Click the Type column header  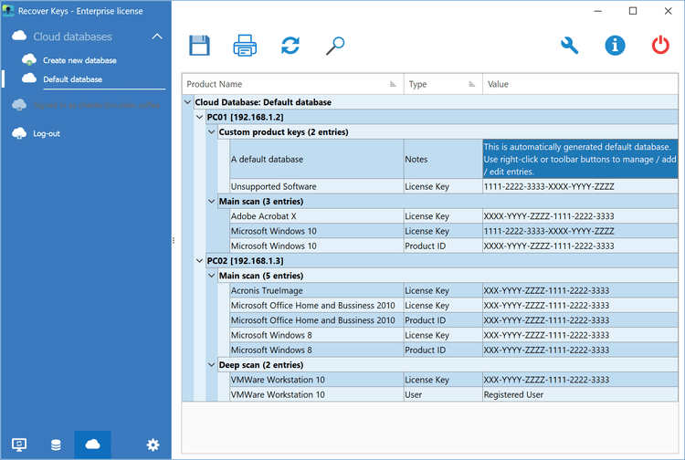[x=443, y=84]
